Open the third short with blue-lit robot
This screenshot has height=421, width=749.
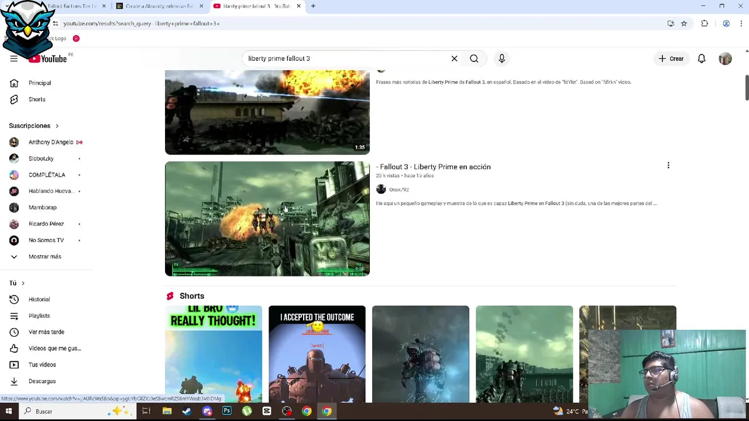[421, 354]
